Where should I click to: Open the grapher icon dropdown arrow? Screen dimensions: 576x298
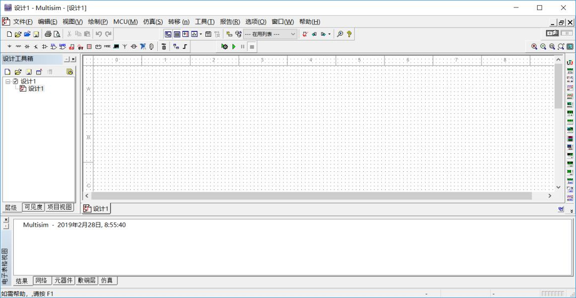tap(201, 34)
